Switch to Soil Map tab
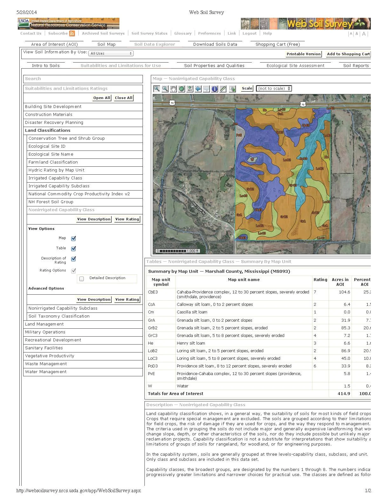 (106, 44)
